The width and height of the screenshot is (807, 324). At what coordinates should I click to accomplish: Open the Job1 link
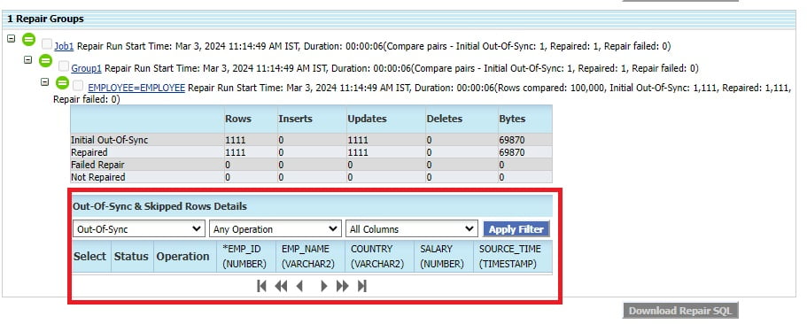pos(65,46)
